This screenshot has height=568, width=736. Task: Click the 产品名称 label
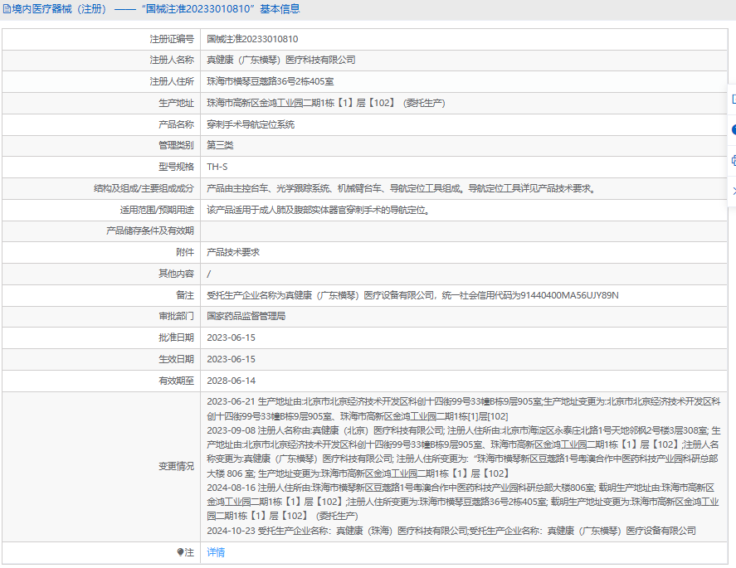coord(176,124)
